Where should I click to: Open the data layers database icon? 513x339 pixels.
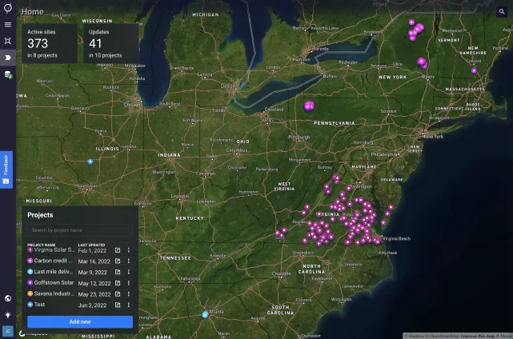pyautogui.click(x=8, y=74)
